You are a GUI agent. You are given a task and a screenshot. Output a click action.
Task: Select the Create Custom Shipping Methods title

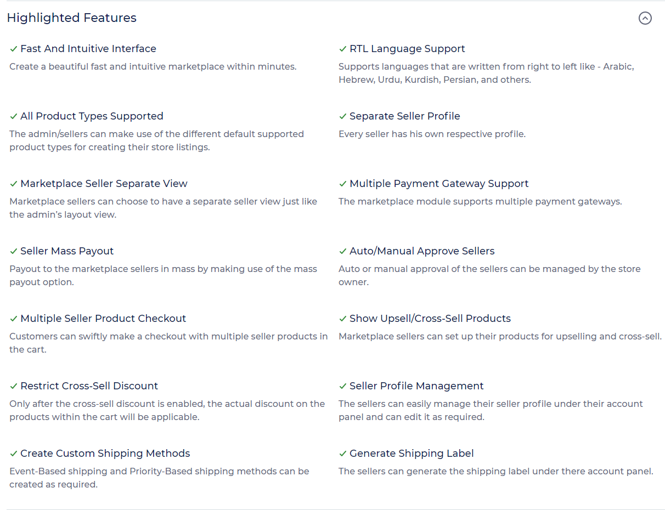[x=105, y=454]
